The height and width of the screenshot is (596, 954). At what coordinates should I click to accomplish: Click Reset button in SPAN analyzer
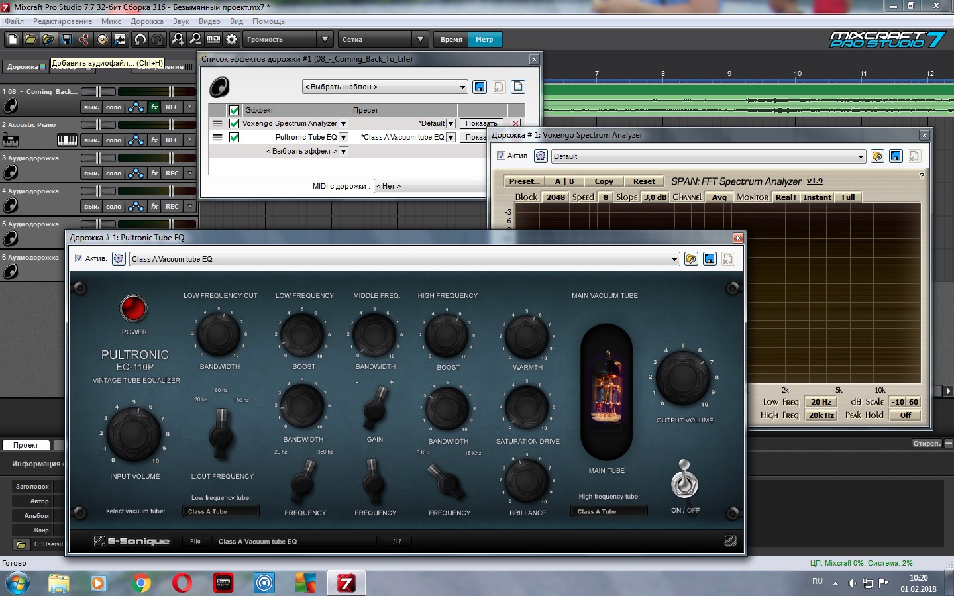coord(644,181)
